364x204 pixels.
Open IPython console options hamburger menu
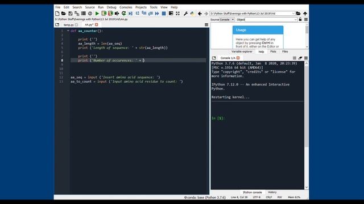click(306, 58)
